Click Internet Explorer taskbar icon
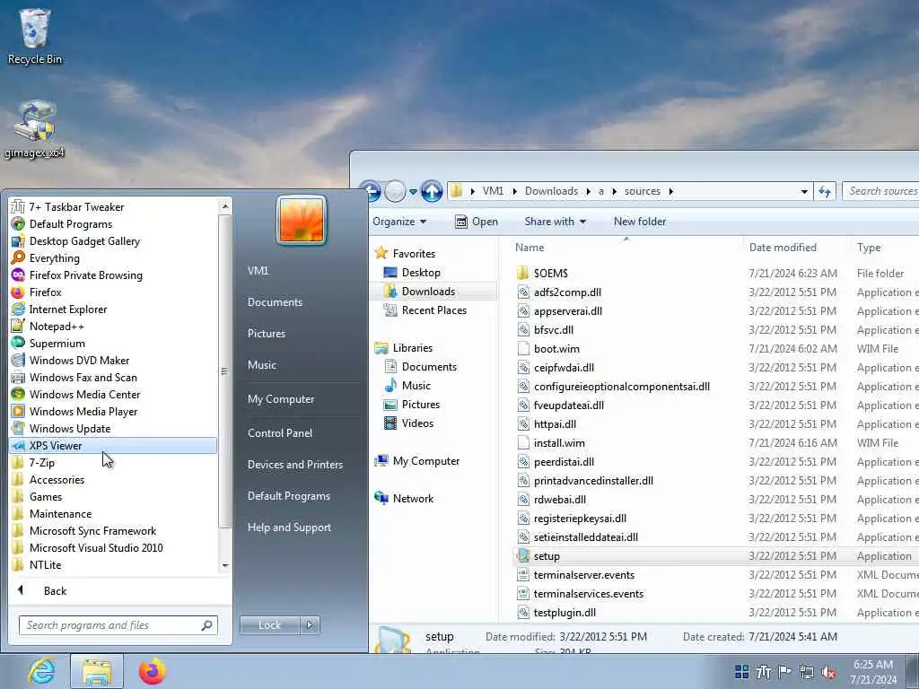The image size is (919, 689). click(x=41, y=671)
